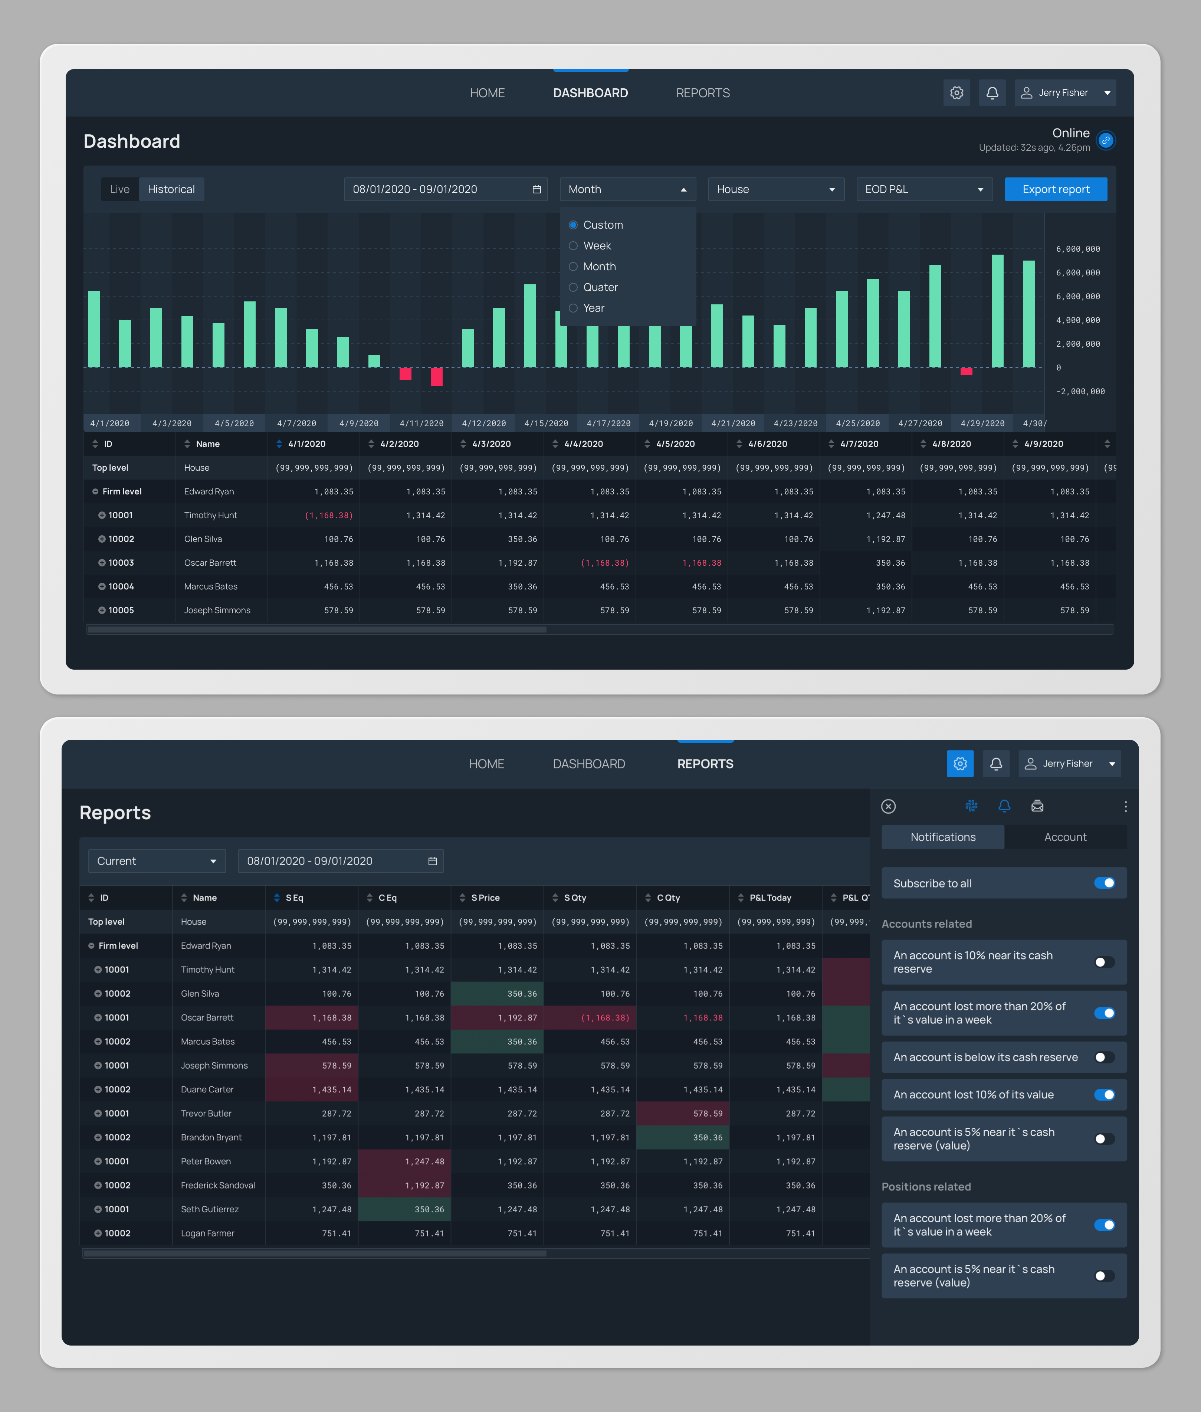Viewport: 1201px width, 1412px height.
Task: Close the notifications side panel
Action: coord(888,806)
